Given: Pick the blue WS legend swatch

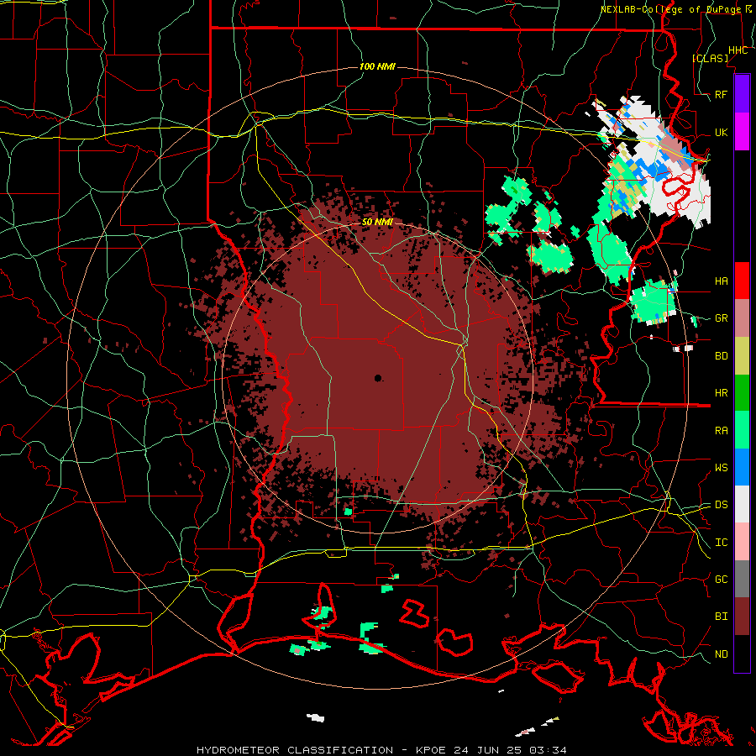Looking at the screenshot, I should [742, 467].
